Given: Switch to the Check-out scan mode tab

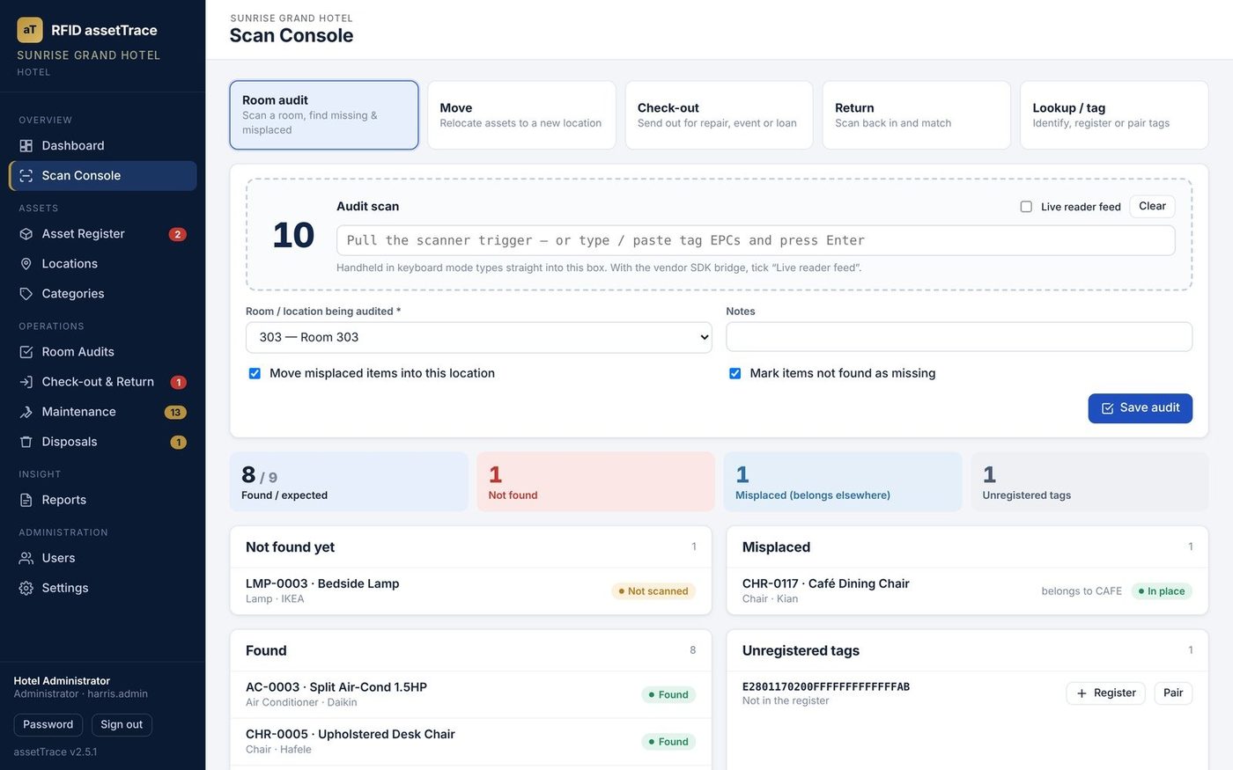Looking at the screenshot, I should (719, 115).
